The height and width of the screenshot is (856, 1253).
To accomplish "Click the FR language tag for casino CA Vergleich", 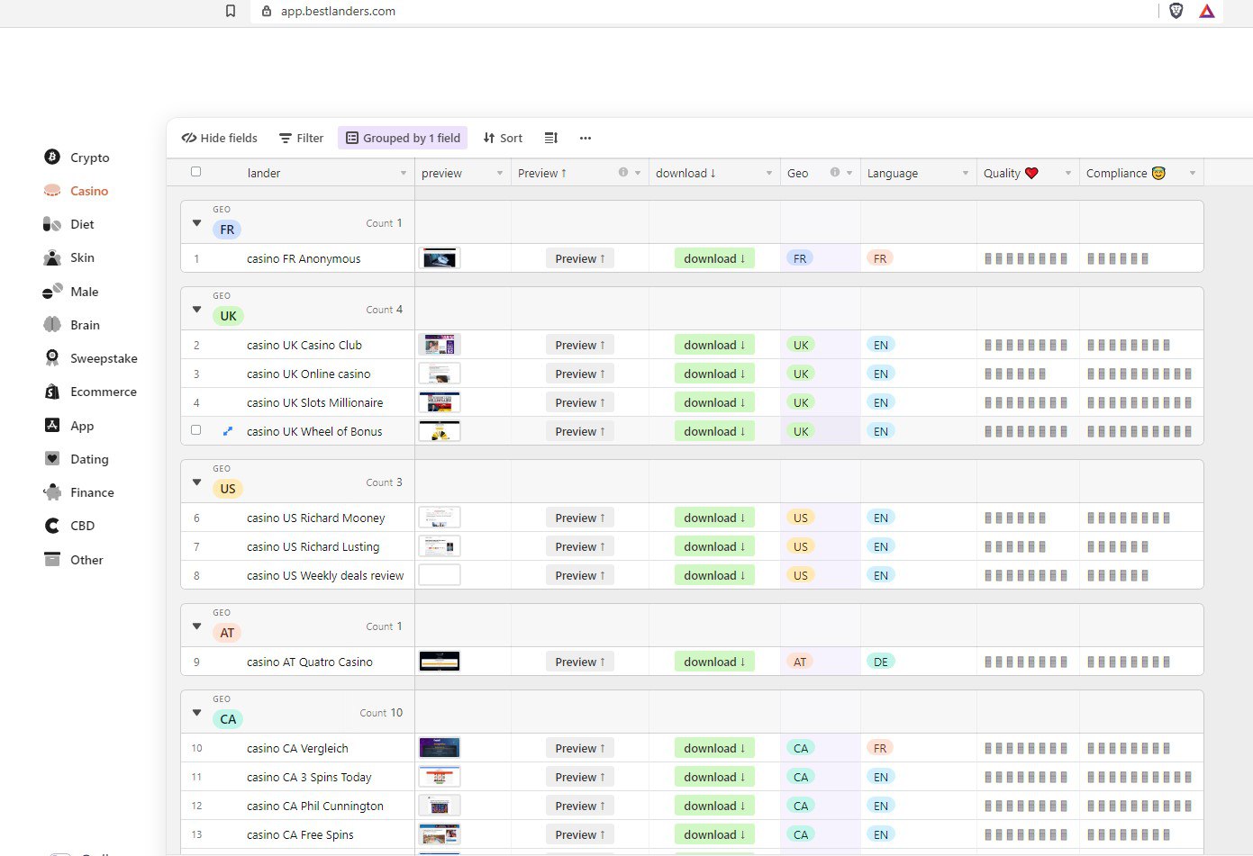I will point(880,748).
